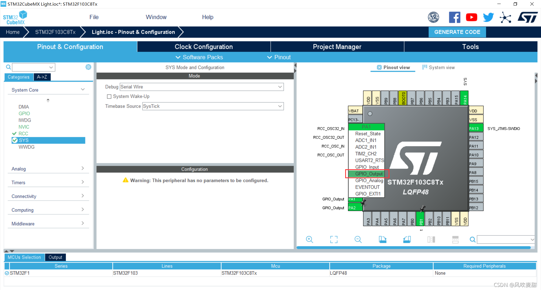Click the pin search magnifier icon
This screenshot has height=290, width=541.
[473, 240]
